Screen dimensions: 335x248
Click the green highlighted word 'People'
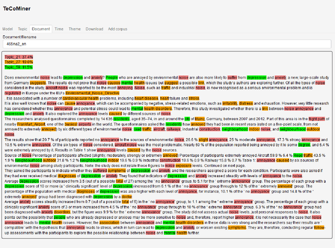(x=112, y=77)
